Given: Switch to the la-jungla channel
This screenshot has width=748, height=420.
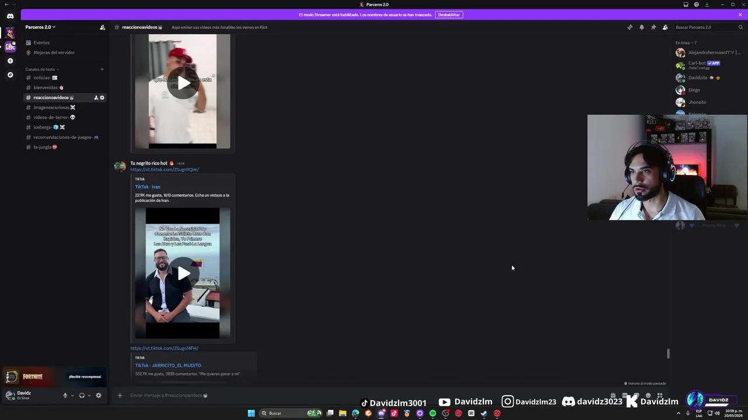Looking at the screenshot, I should pos(65,147).
